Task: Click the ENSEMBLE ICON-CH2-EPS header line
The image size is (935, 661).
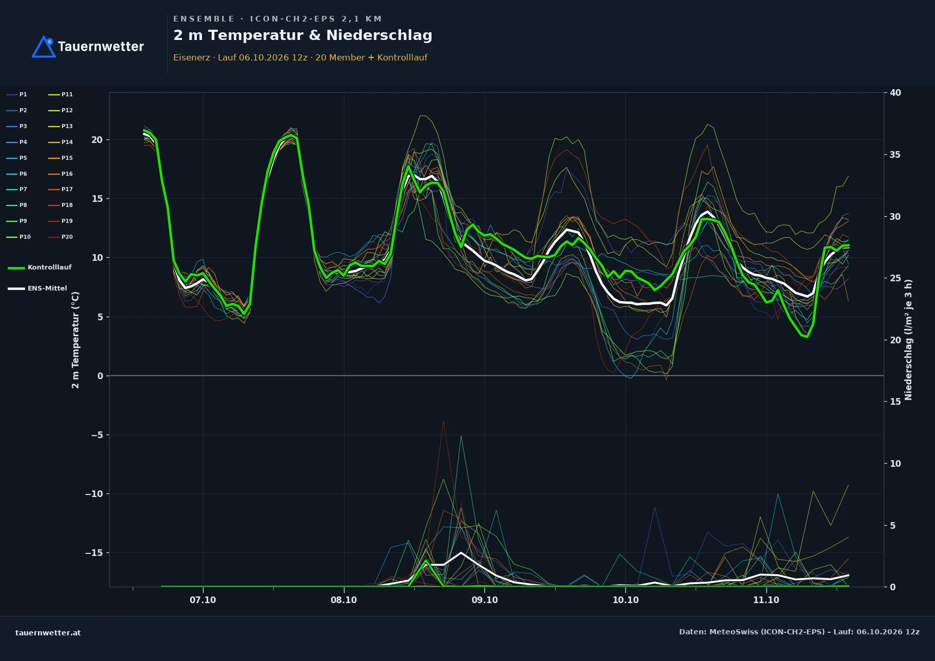Action: click(277, 19)
